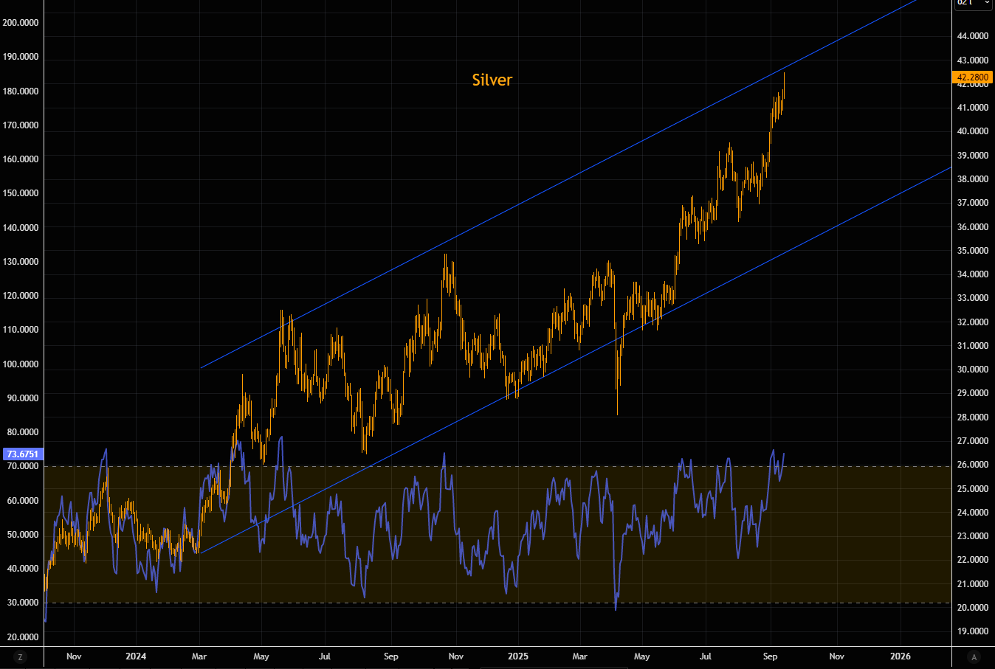Click the 35.0000 level on right price axis
Image resolution: width=995 pixels, height=669 pixels.
pos(973,250)
